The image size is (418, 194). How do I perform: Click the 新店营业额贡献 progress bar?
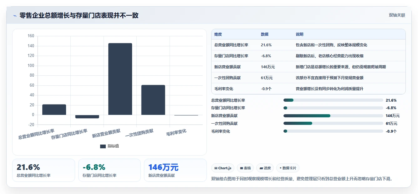tap(333, 116)
